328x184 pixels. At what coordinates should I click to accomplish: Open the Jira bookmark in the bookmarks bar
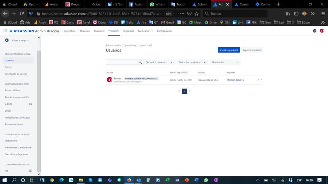[x=141, y=22]
